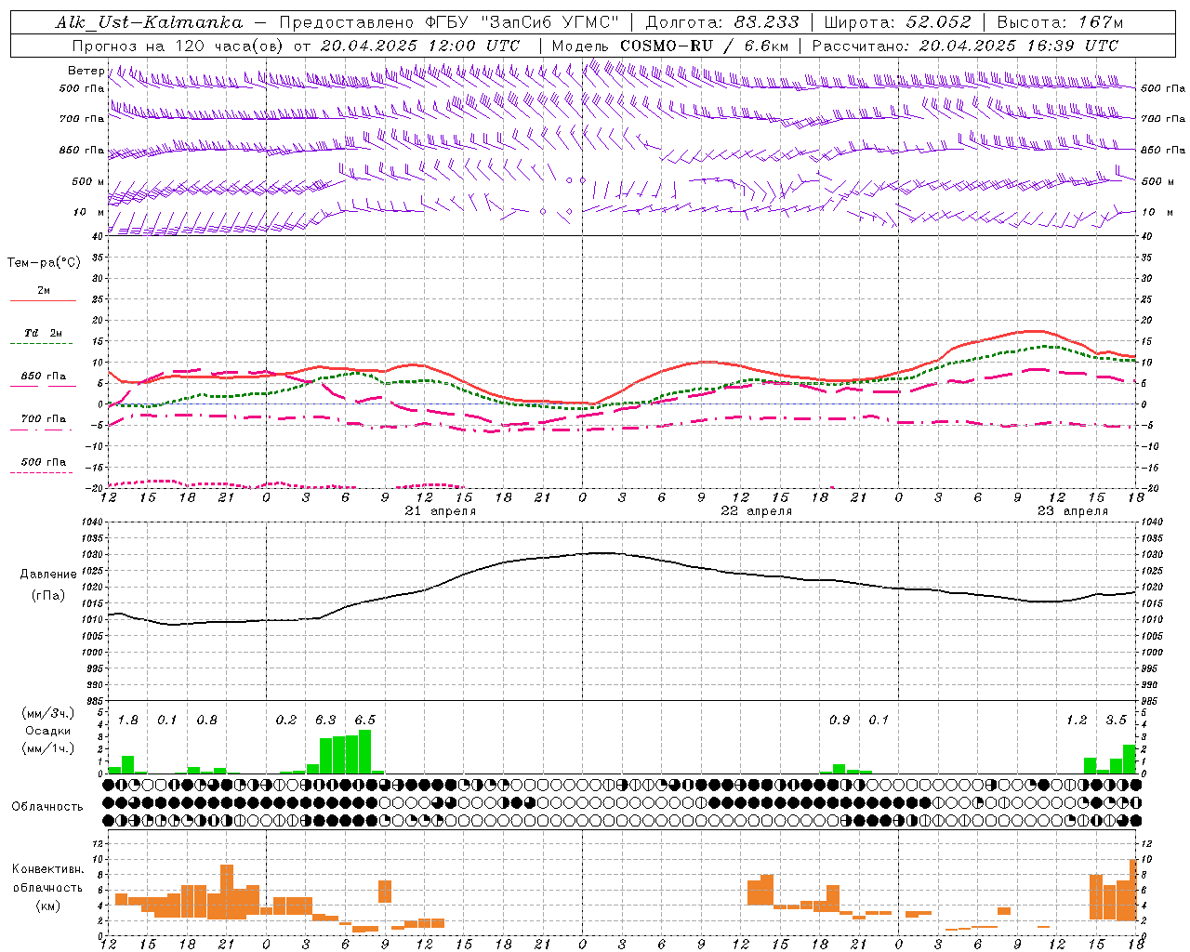Click the 700 гПа temperature legend entry
This screenshot has height=952, width=1190.
point(44,419)
